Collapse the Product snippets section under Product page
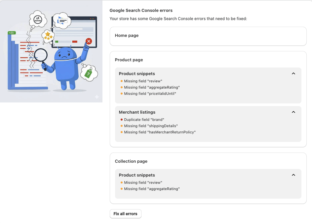The width and height of the screenshot is (312, 223). [x=293, y=74]
